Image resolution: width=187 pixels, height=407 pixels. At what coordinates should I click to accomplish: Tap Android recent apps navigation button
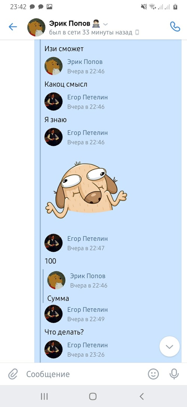[44, 396]
